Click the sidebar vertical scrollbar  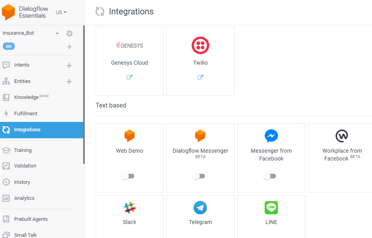coord(84,95)
